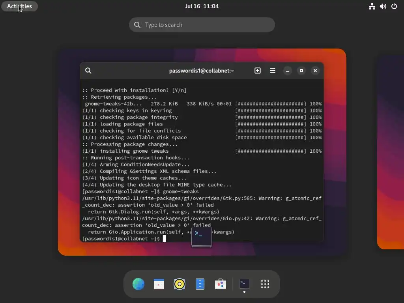Maximize the terminal window

coord(301,71)
